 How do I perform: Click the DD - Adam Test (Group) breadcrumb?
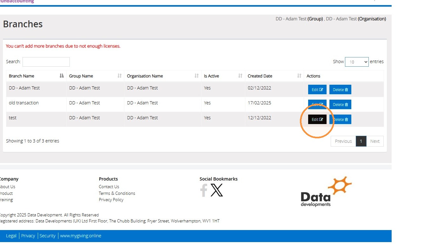pyautogui.click(x=299, y=19)
